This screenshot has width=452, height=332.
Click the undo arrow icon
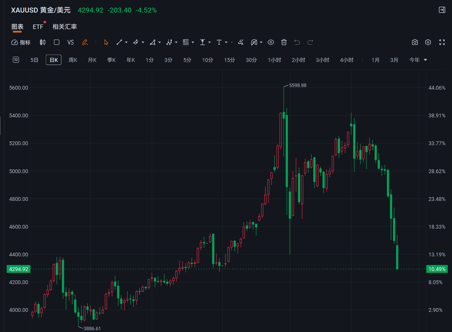tap(297, 42)
